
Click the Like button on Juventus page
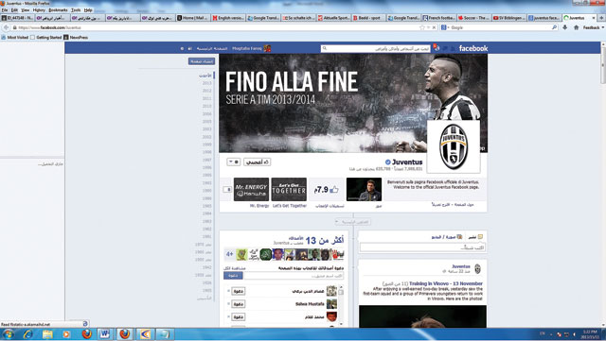coord(257,162)
